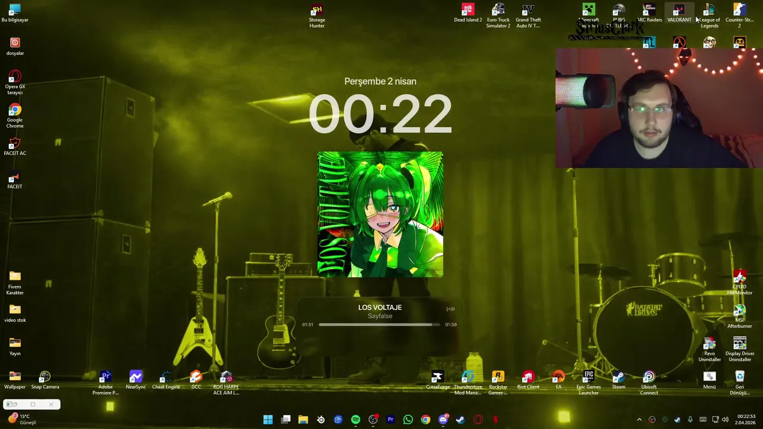Open File Explorer from taskbar
The width and height of the screenshot is (763, 429).
(x=303, y=419)
